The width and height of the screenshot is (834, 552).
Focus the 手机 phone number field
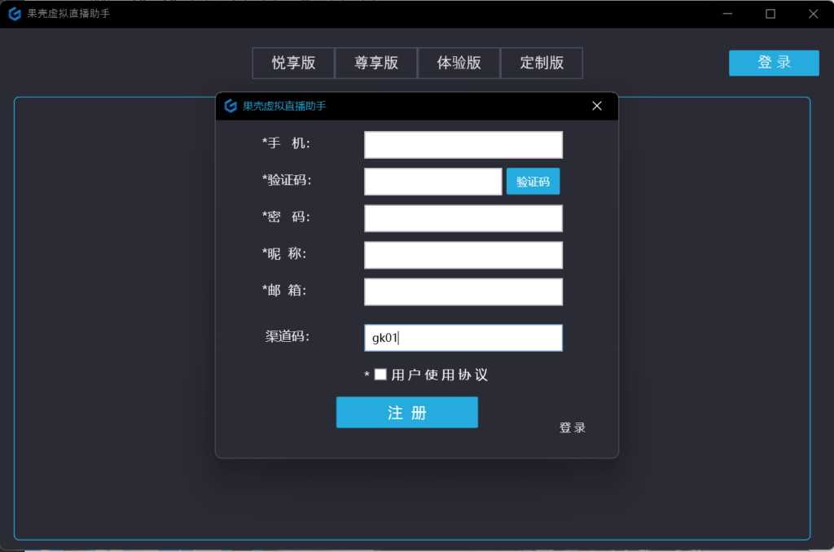pos(463,145)
